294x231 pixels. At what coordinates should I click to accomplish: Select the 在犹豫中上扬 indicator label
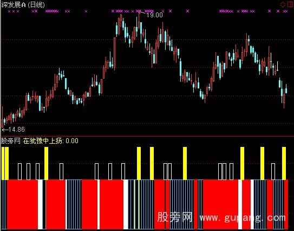click(x=43, y=141)
